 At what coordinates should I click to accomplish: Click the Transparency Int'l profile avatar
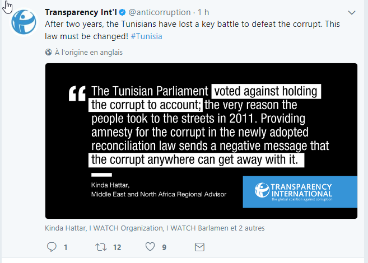[x=25, y=22]
